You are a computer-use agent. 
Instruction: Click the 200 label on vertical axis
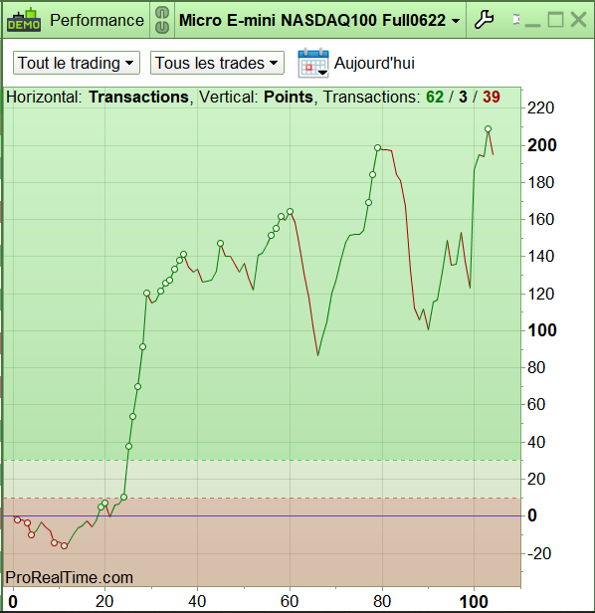pyautogui.click(x=541, y=145)
